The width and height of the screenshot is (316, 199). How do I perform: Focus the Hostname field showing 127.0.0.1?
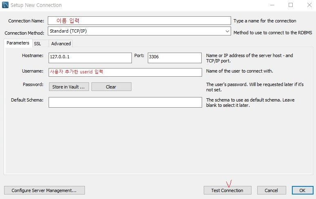[90, 58]
